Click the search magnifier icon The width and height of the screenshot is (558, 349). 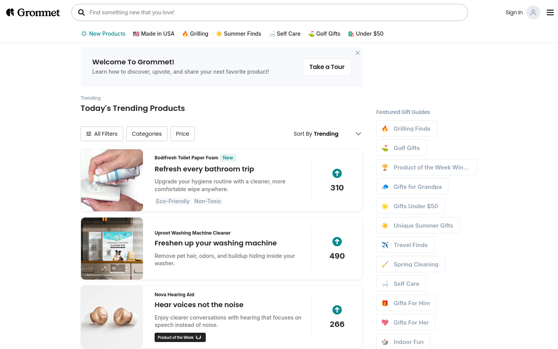(81, 12)
